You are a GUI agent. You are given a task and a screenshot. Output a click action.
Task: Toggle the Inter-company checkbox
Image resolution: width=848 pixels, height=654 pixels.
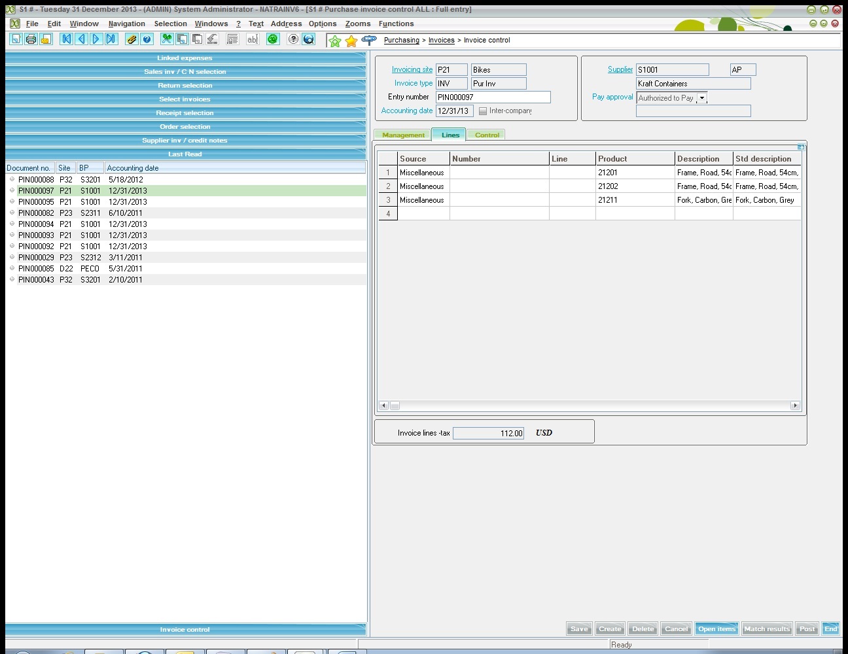point(483,111)
